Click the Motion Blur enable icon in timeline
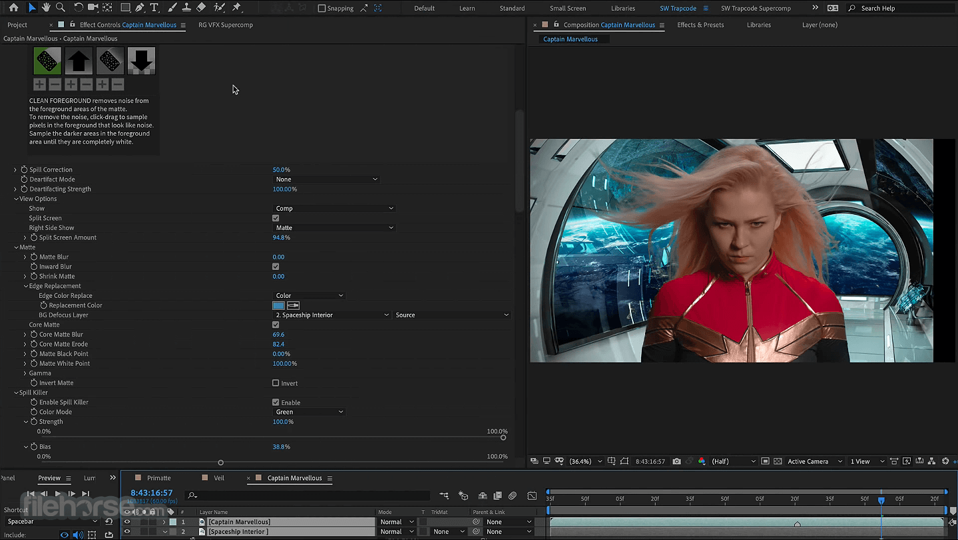This screenshot has width=958, height=540. click(513, 495)
